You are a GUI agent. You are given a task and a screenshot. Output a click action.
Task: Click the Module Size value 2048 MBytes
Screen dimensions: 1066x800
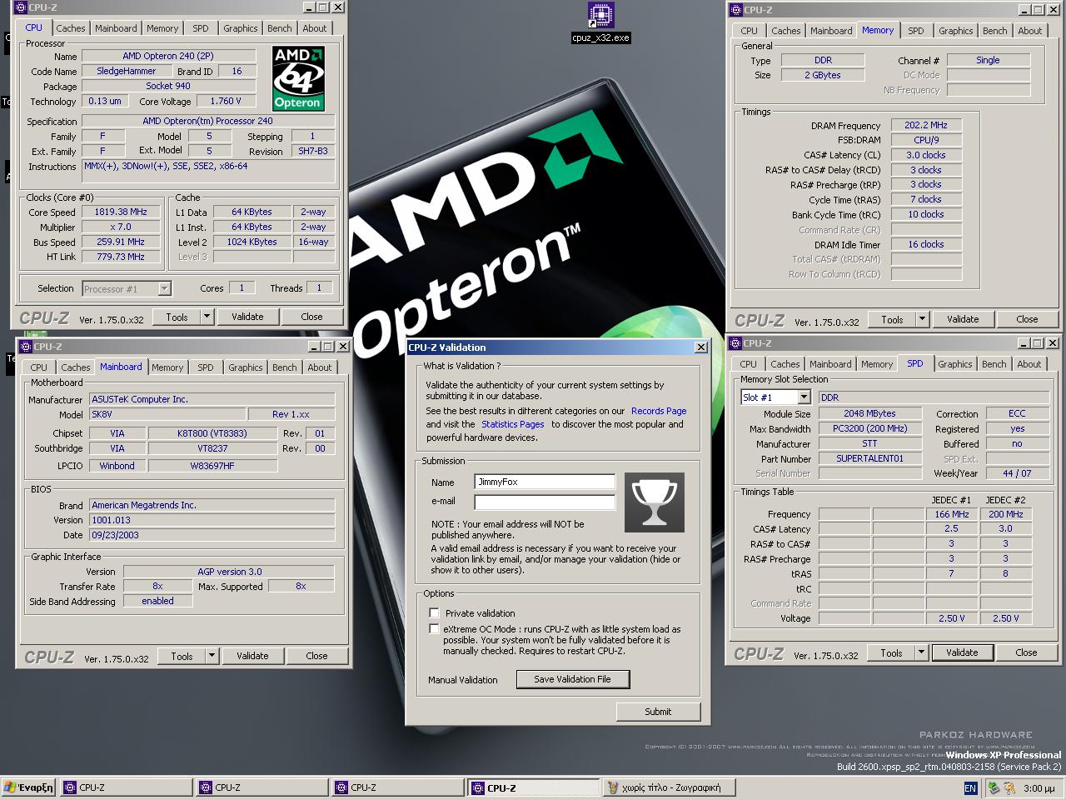870,413
